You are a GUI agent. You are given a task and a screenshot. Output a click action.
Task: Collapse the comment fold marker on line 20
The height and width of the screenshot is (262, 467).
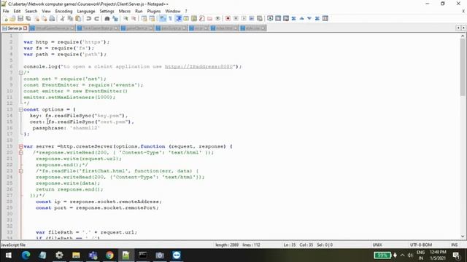21,153
